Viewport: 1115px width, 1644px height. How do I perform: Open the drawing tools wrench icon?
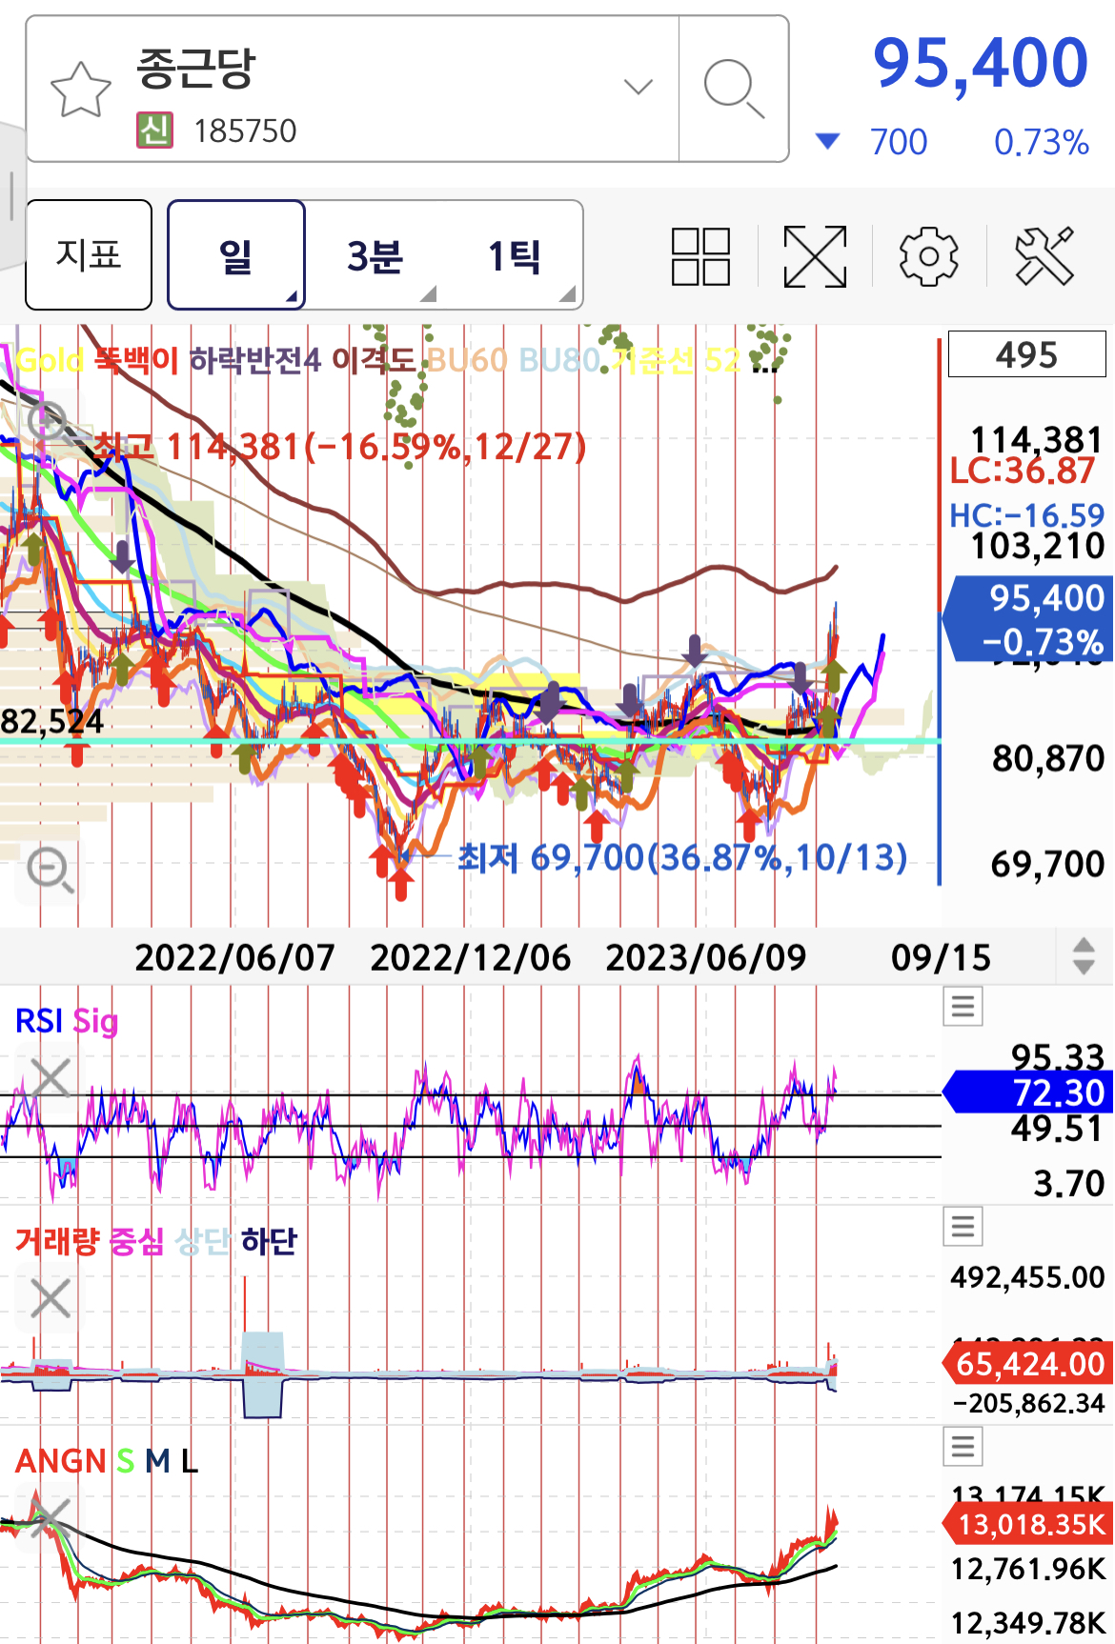click(x=1044, y=256)
